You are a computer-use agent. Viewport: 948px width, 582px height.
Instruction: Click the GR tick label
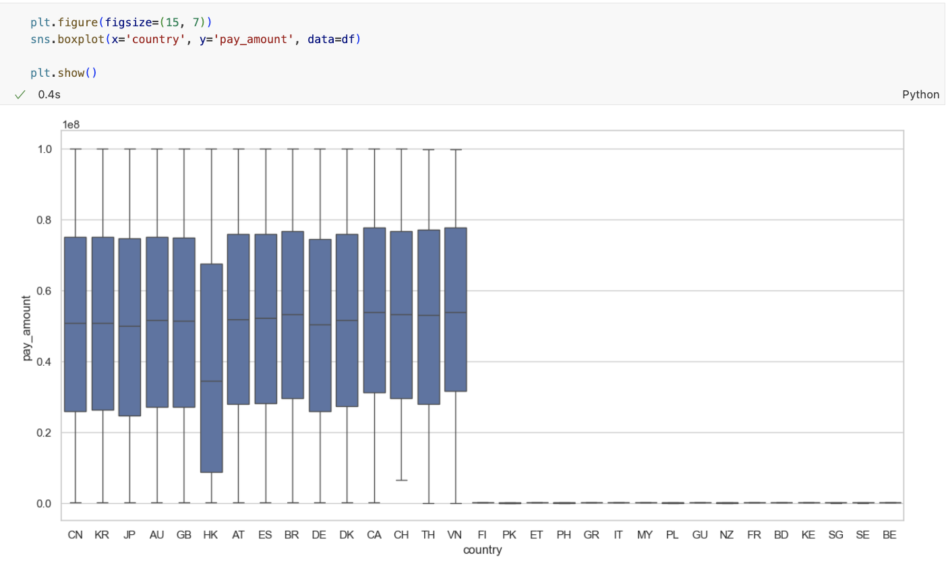pyautogui.click(x=591, y=535)
